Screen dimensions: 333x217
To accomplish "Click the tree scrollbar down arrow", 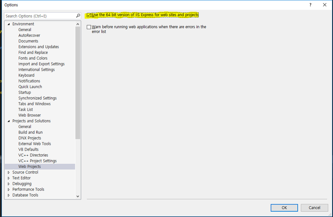I will coord(78,196).
